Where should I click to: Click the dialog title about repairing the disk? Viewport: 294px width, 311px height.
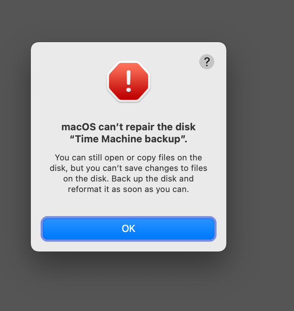click(128, 133)
